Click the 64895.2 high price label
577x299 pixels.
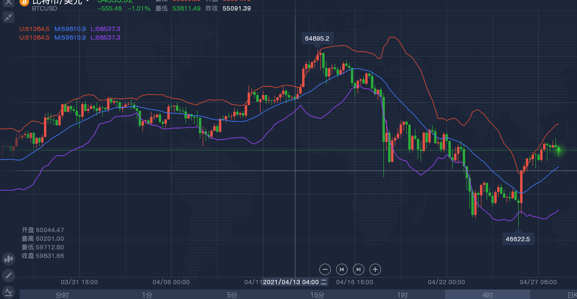point(317,39)
